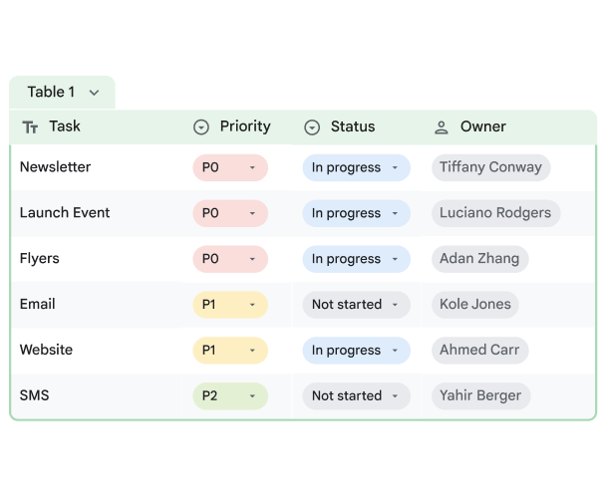
Task: Open SMS green P2 priority chip
Action: [x=230, y=395]
